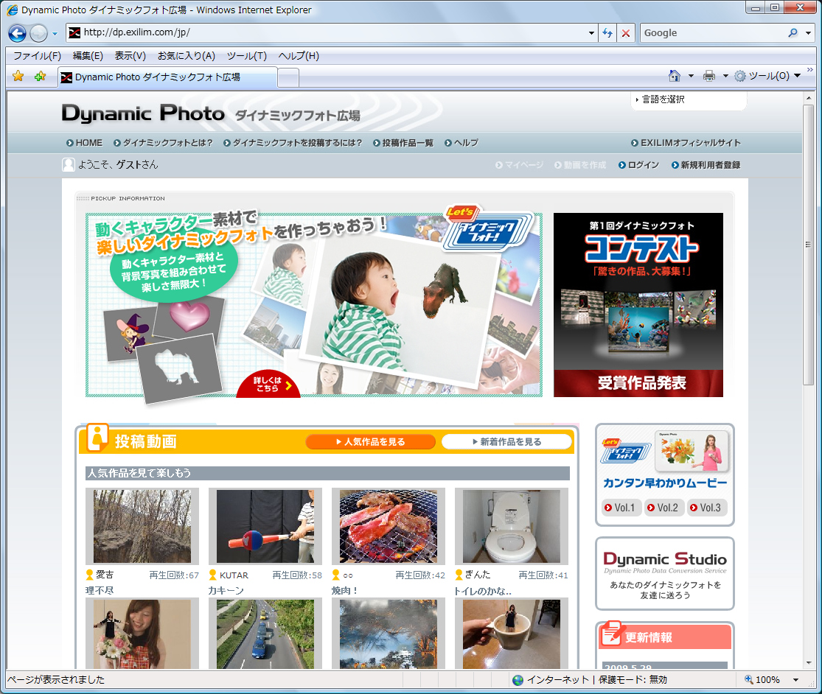The height and width of the screenshot is (694, 822).
Task: Click the Back navigation arrow
Action: click(16, 33)
